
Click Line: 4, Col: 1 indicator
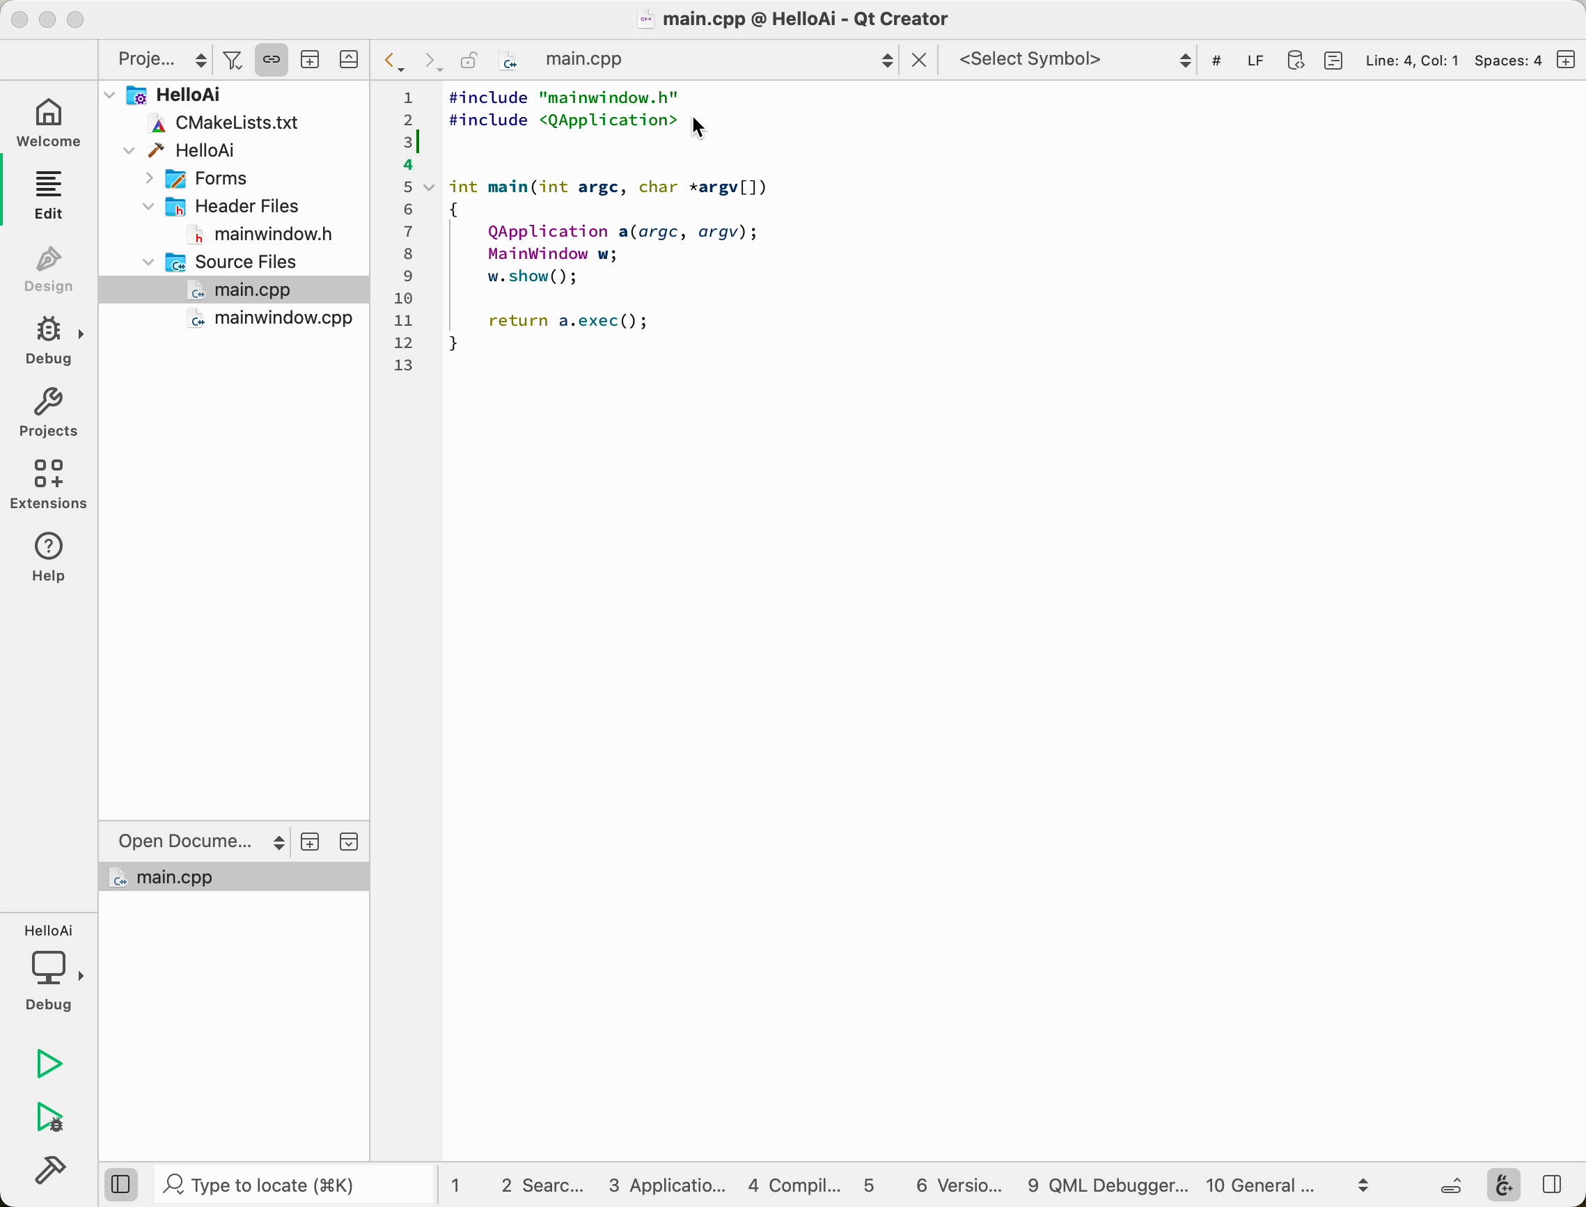point(1411,61)
